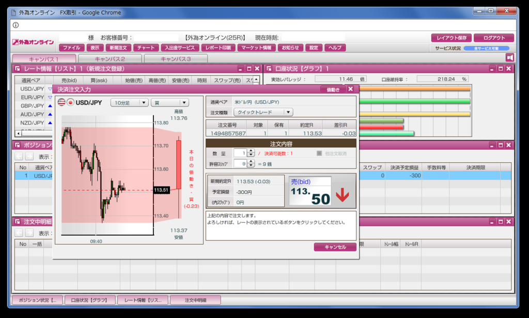The width and height of the screenshot is (529, 318).
Task: Maximize the ポジション panel
Action: pos(501,145)
